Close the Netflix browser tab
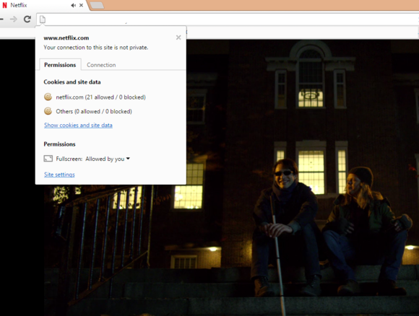This screenshot has height=316, width=419. (81, 5)
